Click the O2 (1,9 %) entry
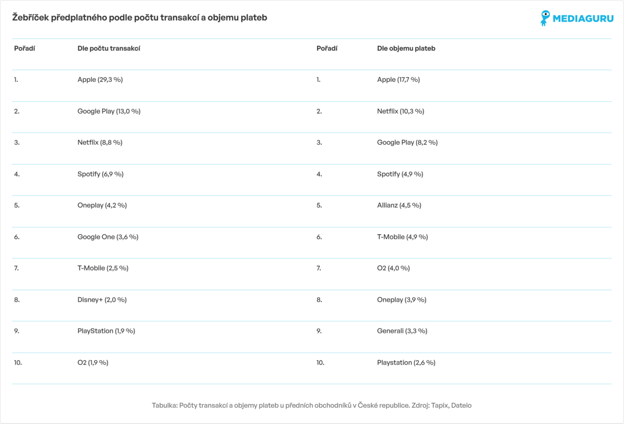The image size is (624, 424). [93, 363]
